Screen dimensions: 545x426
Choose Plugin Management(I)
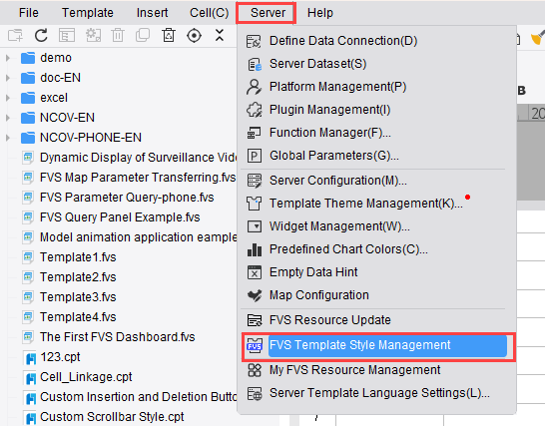point(329,110)
